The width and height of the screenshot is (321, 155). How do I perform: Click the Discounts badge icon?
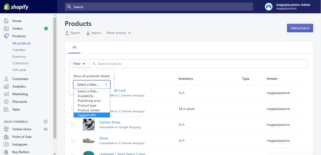click(x=6, y=102)
